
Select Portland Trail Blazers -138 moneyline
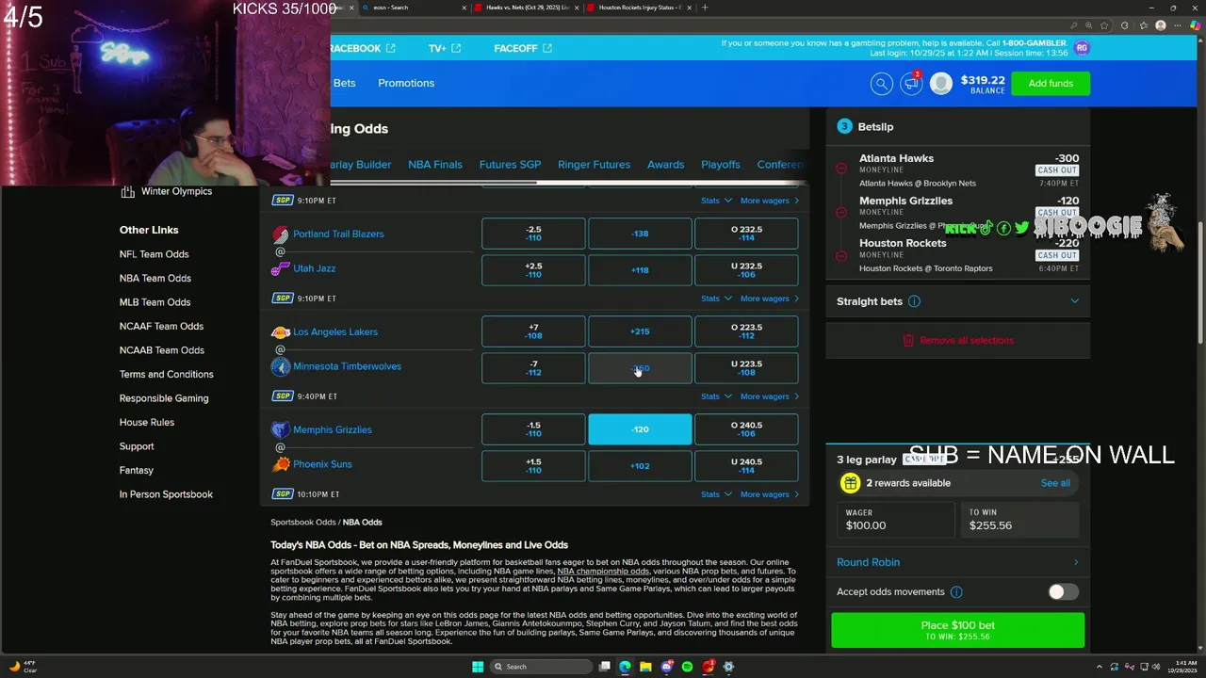click(640, 234)
